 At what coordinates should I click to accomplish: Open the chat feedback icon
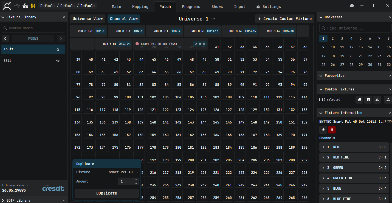coord(352,6)
